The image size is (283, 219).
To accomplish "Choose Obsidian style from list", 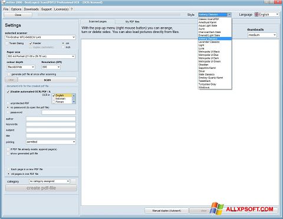I will (x=203, y=65).
